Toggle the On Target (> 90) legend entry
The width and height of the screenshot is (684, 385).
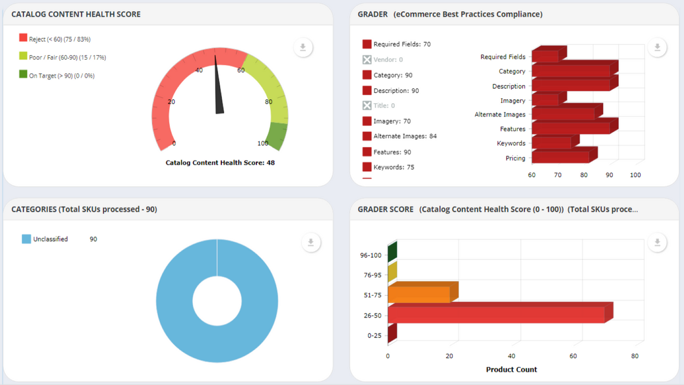[57, 75]
